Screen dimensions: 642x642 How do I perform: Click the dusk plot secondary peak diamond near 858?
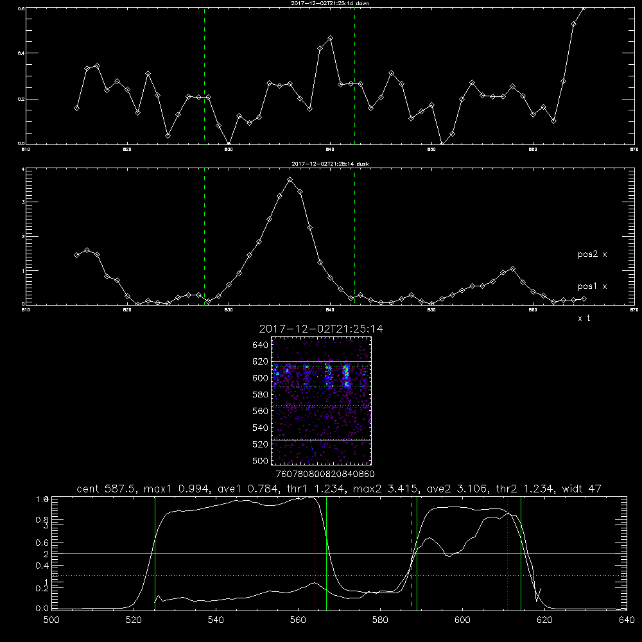pos(512,269)
